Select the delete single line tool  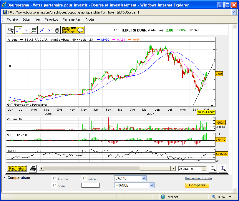tap(48, 30)
